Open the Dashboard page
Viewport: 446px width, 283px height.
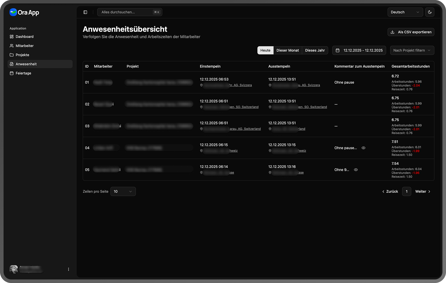tap(24, 37)
